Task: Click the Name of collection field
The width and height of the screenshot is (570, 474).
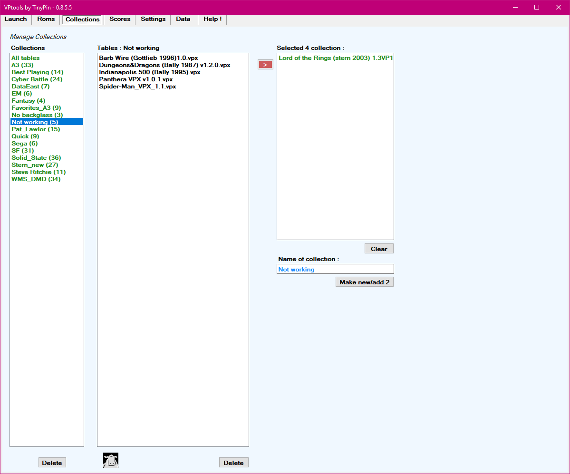Action: [335, 270]
